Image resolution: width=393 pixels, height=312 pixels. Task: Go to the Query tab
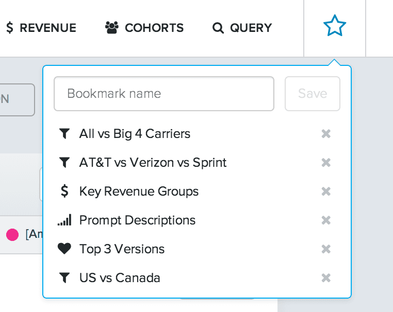pos(242,28)
